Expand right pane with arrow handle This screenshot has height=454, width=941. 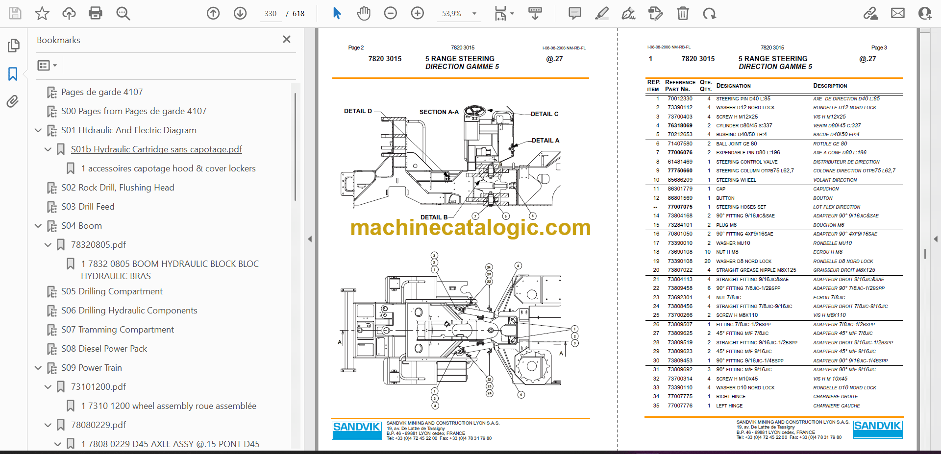(936, 239)
